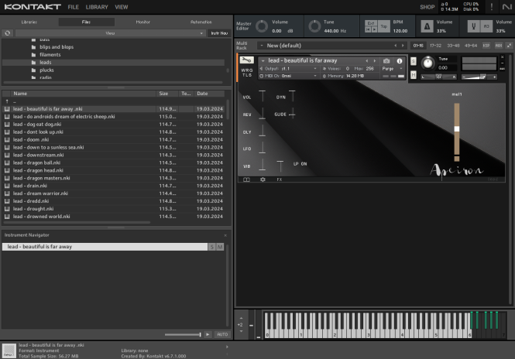Collapse the browser info pane arrow

(x=227, y=347)
